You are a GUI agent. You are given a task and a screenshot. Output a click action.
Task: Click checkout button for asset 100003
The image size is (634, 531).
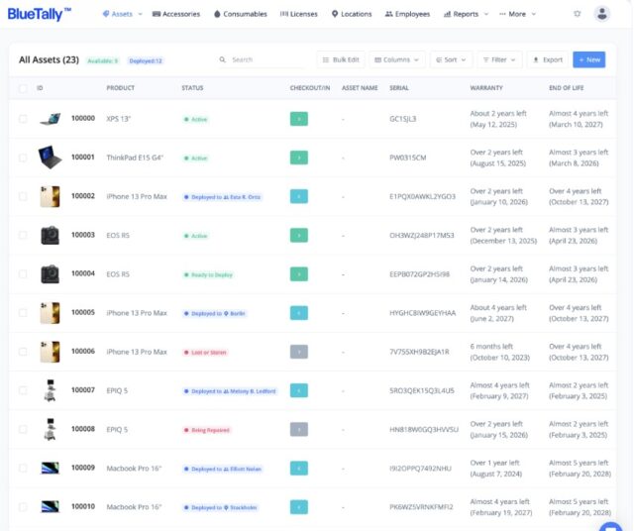(299, 236)
